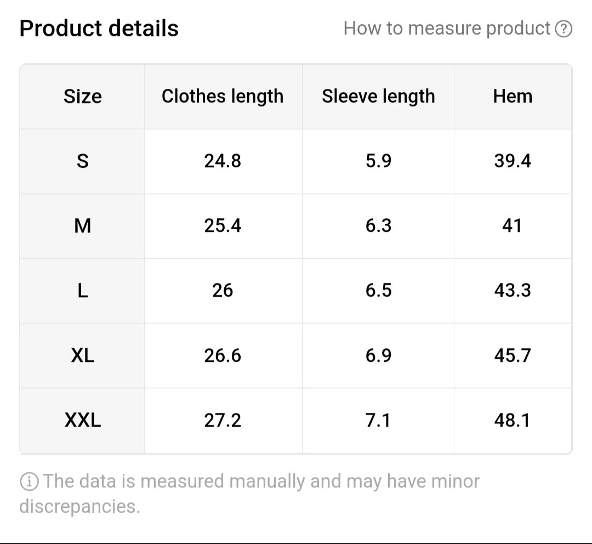Select the Size column header
Screen dimensions: 592x544
[x=83, y=97]
